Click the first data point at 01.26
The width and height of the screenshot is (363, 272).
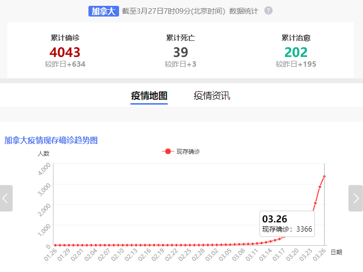point(55,245)
